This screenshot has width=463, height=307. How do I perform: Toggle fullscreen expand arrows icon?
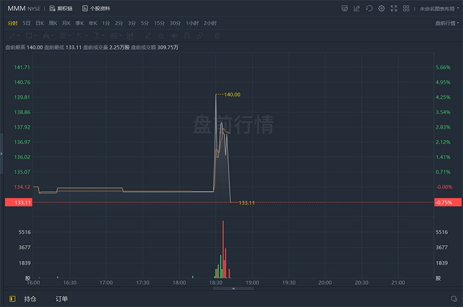coord(394,9)
